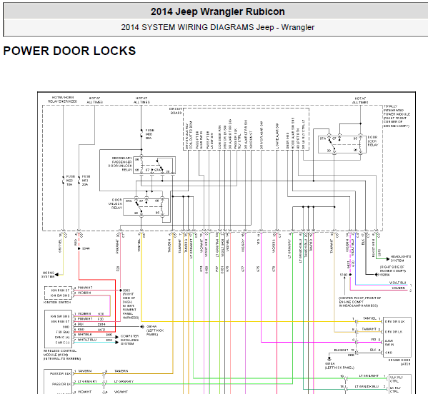This screenshot has height=394, width=428.
Task: Click the thick red wire segment
Action: tap(97, 280)
